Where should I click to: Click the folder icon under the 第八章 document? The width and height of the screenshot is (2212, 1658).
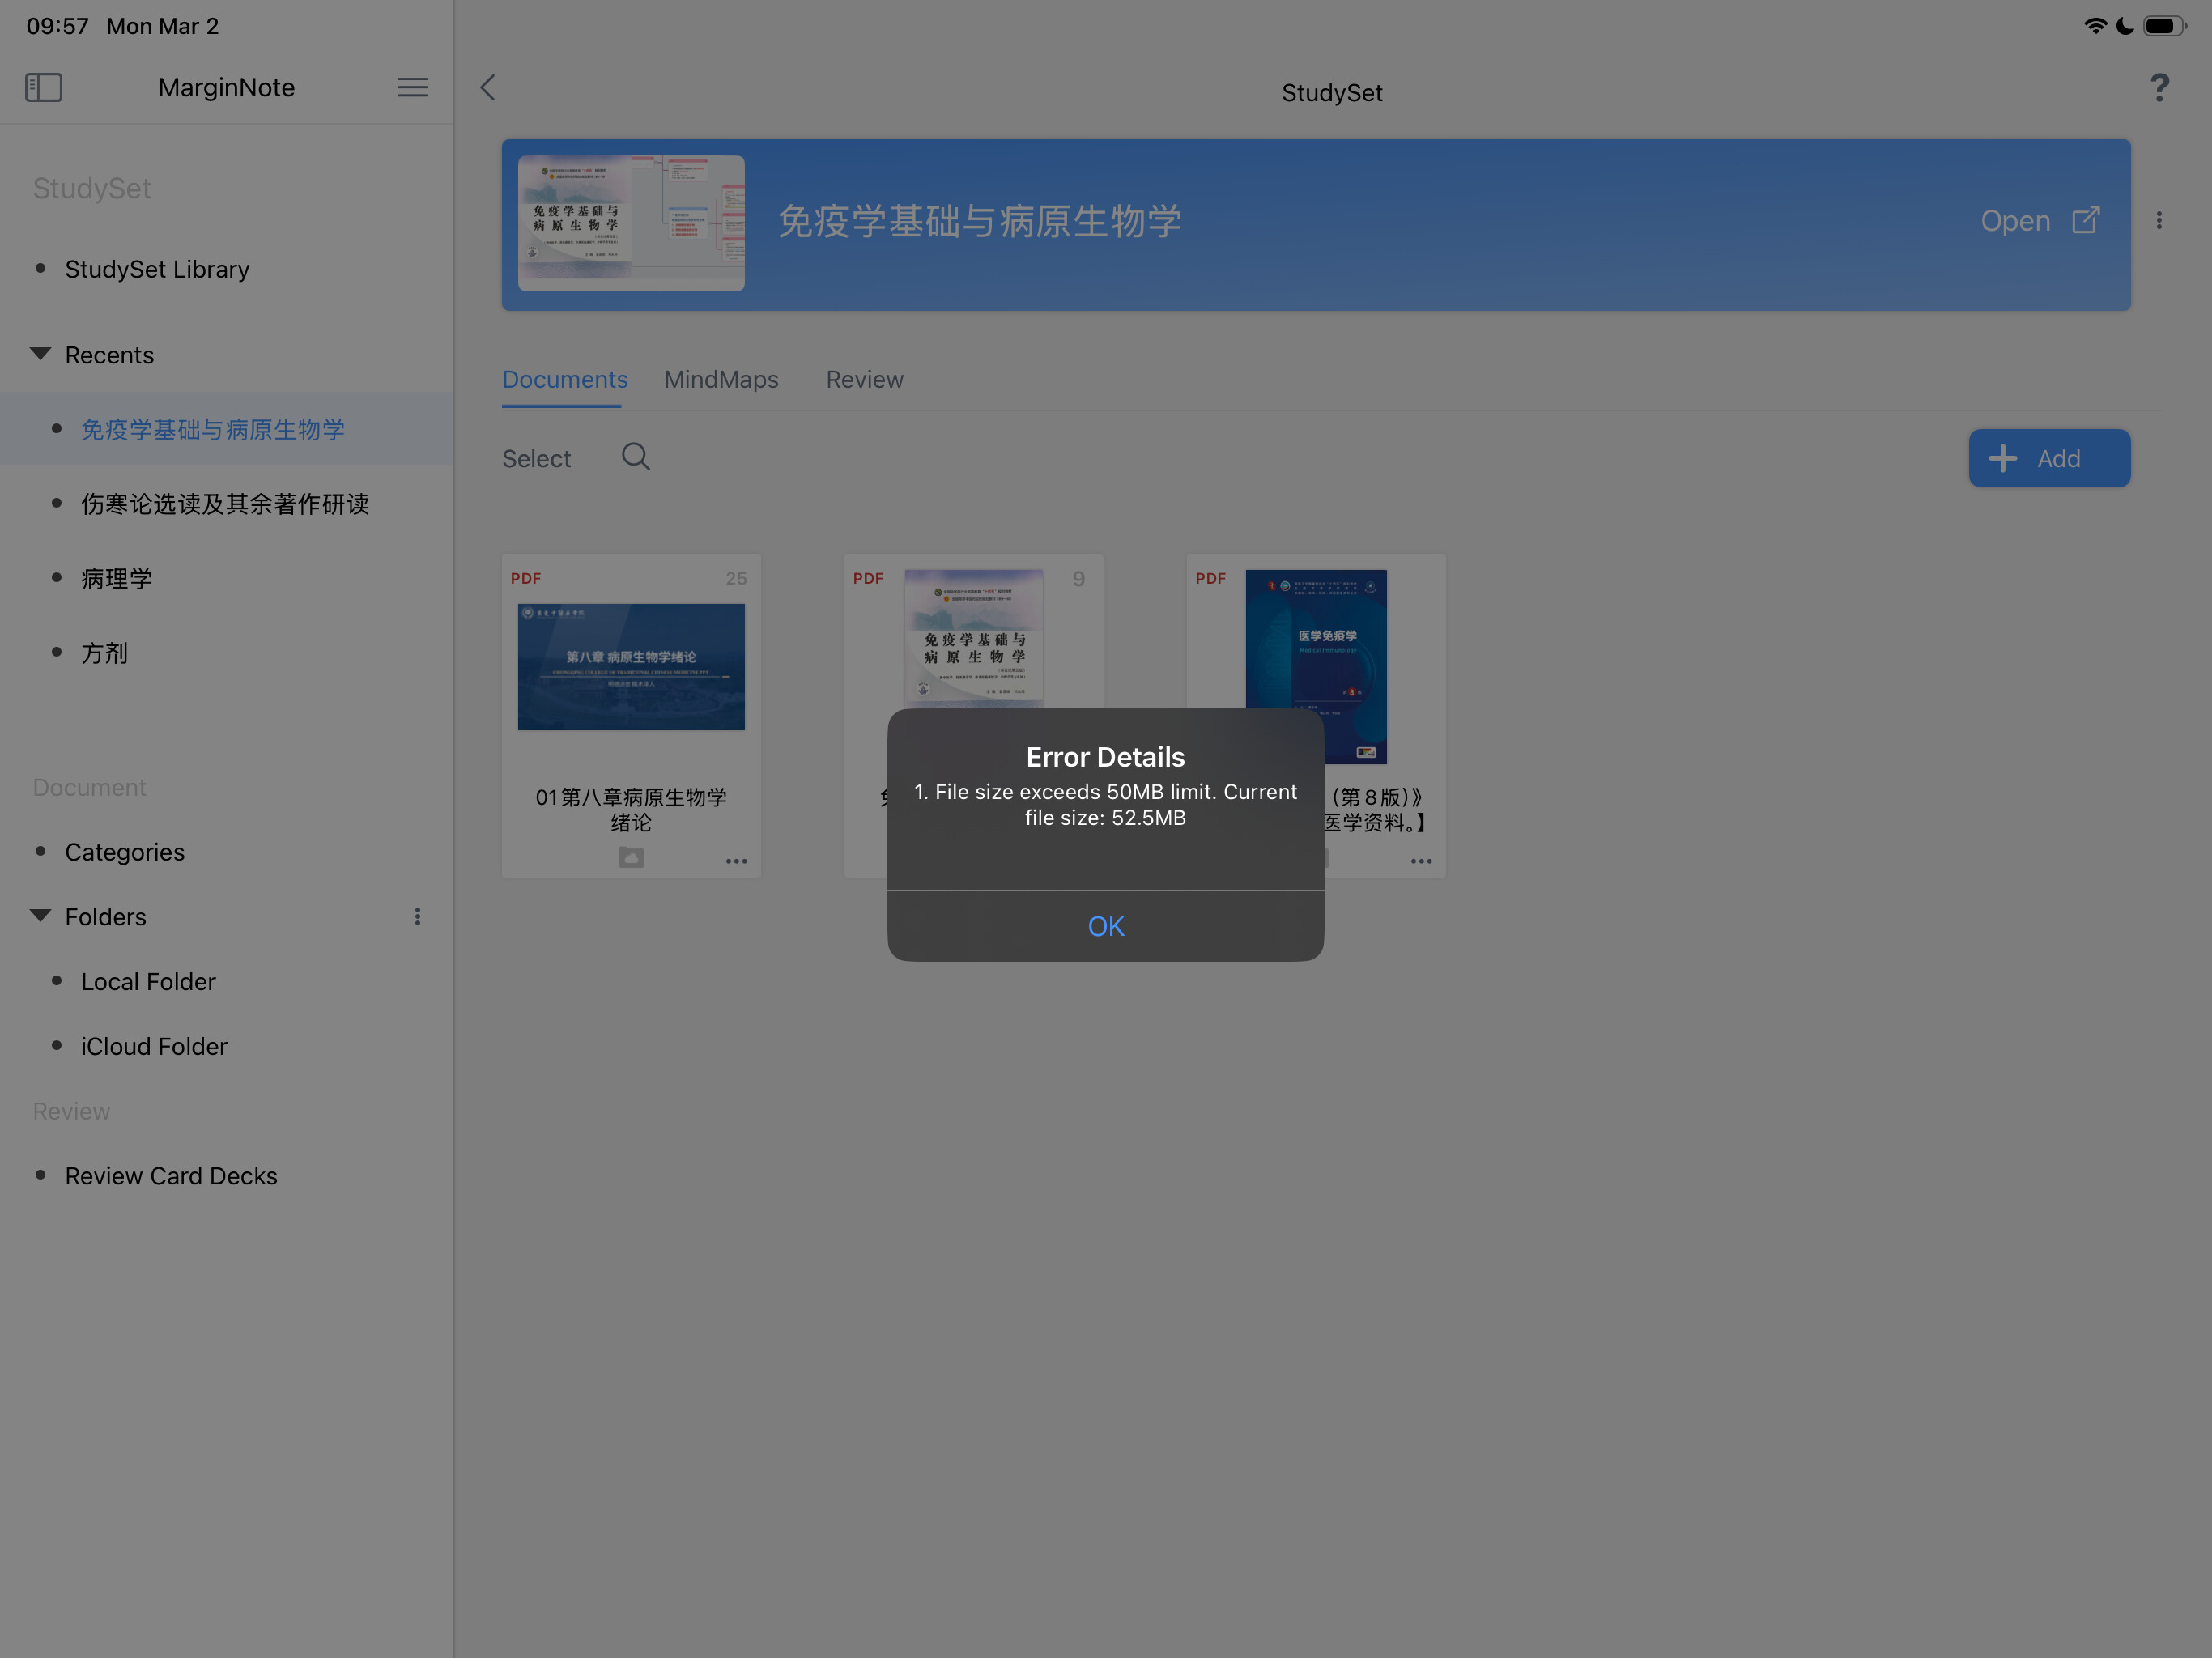click(x=631, y=858)
